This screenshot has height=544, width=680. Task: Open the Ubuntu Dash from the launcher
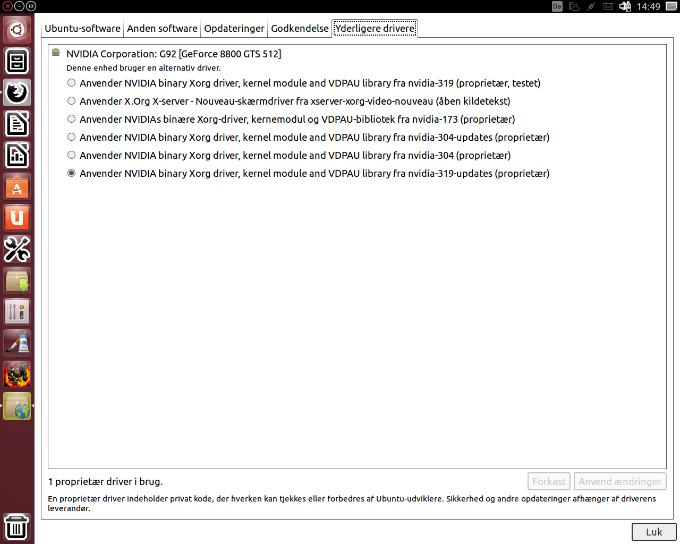click(17, 30)
